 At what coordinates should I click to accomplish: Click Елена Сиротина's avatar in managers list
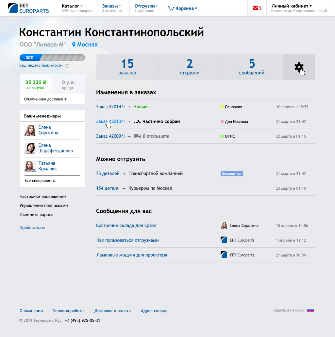pos(30,130)
